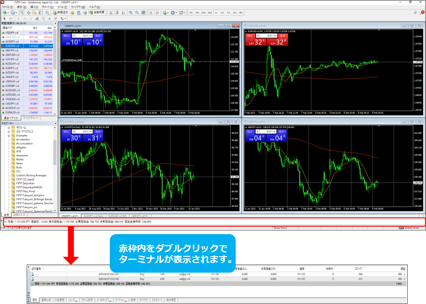Click SELL on the AUDJPY-cd,Daily chart
Screen dimensions: 426x304
pos(66,132)
